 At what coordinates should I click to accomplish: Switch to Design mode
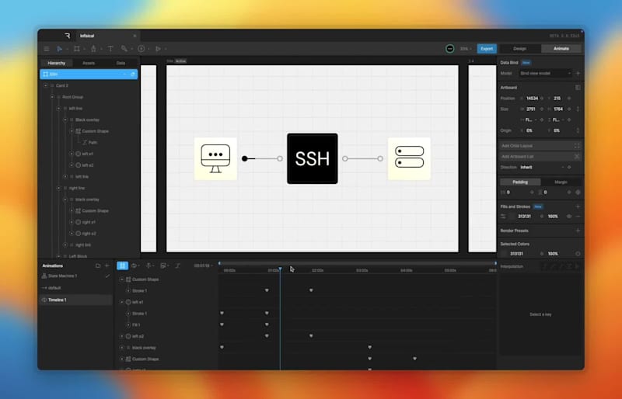tap(519, 49)
